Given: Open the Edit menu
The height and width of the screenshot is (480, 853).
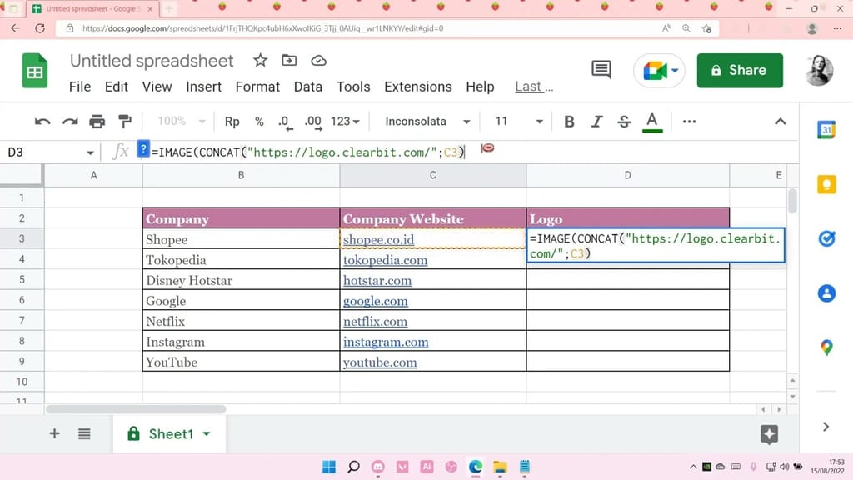Looking at the screenshot, I should coord(117,87).
